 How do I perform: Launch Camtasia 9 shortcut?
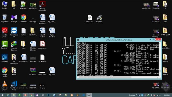(x=5, y=45)
